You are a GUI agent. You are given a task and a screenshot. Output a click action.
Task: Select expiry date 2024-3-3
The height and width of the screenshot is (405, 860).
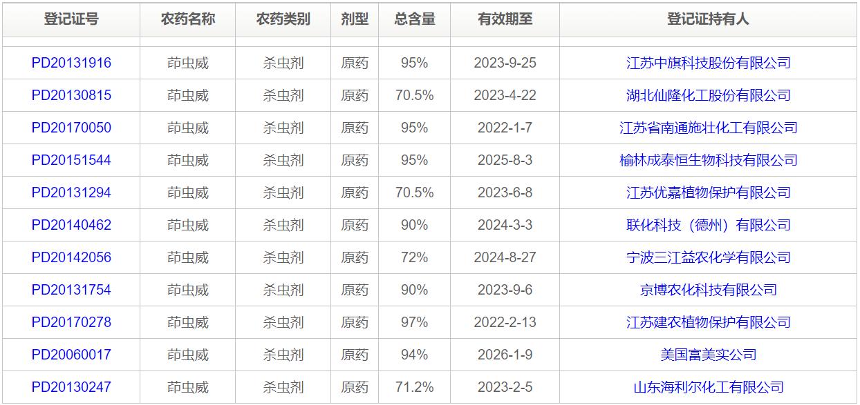pos(505,225)
